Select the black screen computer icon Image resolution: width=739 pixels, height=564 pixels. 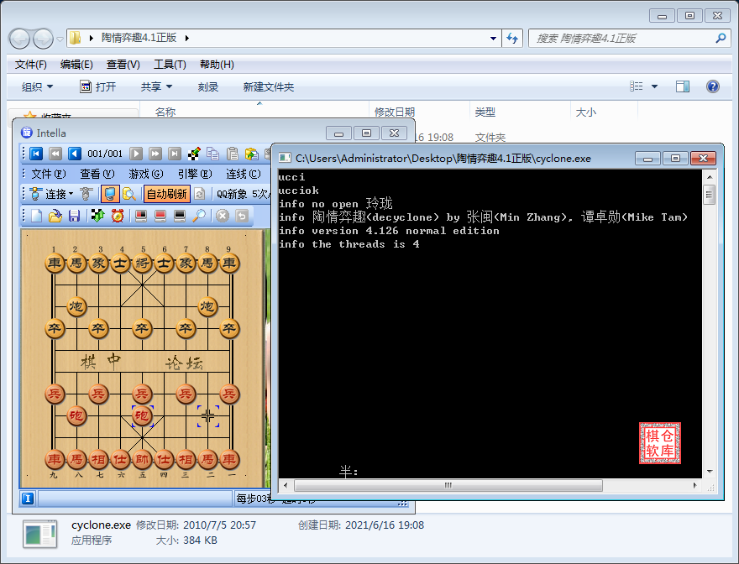pos(180,216)
